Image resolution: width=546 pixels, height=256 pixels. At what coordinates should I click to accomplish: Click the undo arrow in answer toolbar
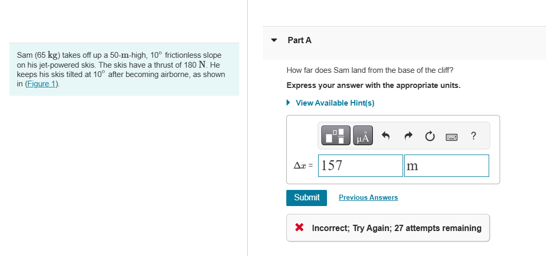[386, 136]
